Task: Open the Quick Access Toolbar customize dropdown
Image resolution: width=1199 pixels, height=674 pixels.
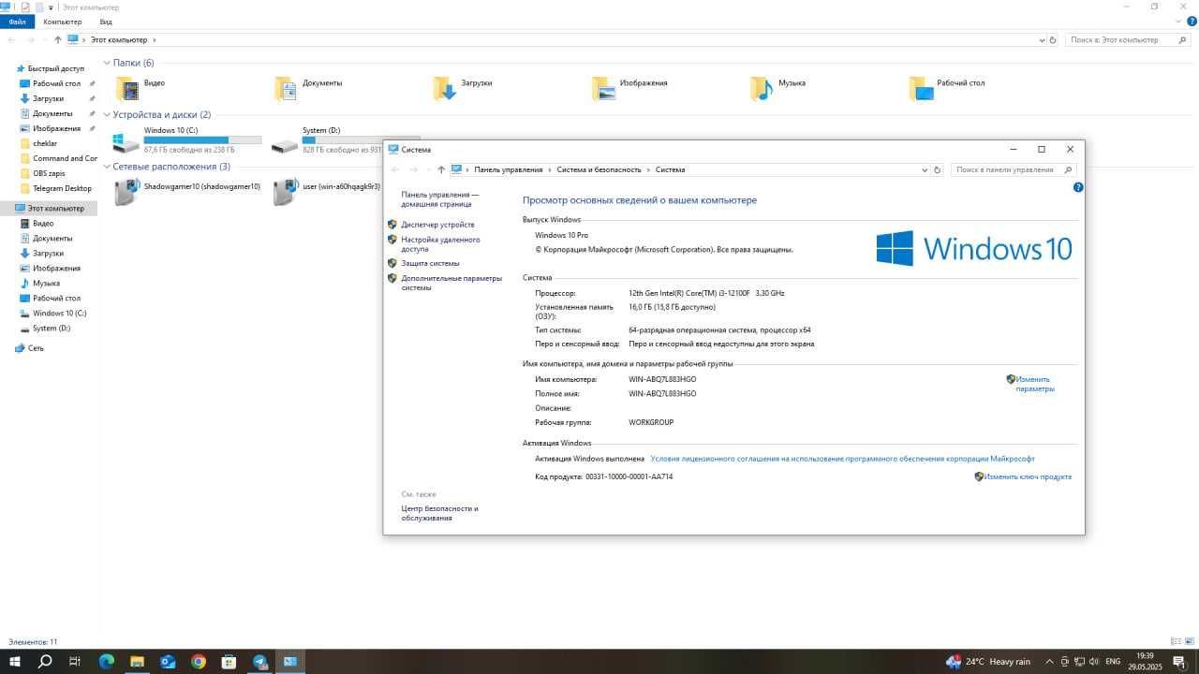Action: 51,7
